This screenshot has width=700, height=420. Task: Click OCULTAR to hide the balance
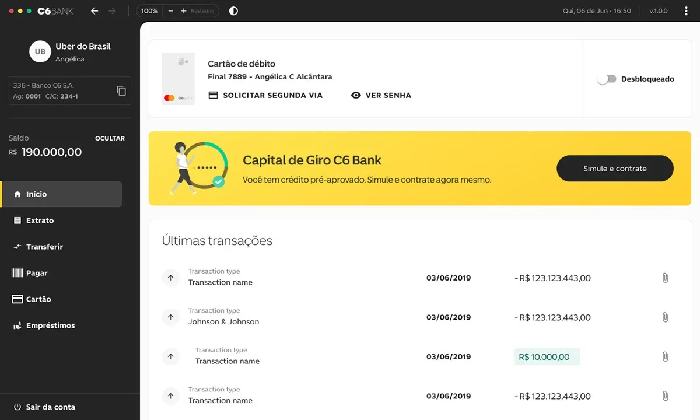coord(110,138)
